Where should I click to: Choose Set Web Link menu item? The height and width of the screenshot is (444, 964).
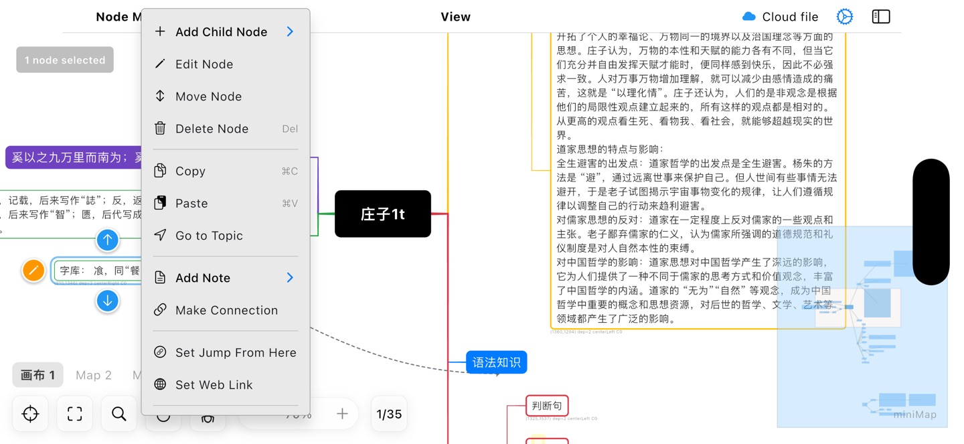pyautogui.click(x=226, y=384)
